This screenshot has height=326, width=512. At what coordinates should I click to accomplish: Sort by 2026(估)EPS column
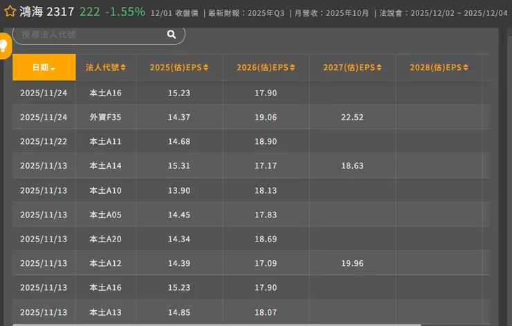[x=266, y=67]
